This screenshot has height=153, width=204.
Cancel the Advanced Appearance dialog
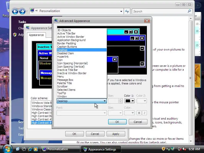[x=138, y=122]
